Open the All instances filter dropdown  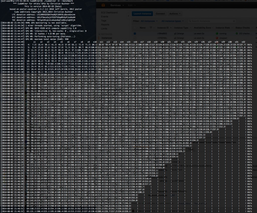[149, 21]
